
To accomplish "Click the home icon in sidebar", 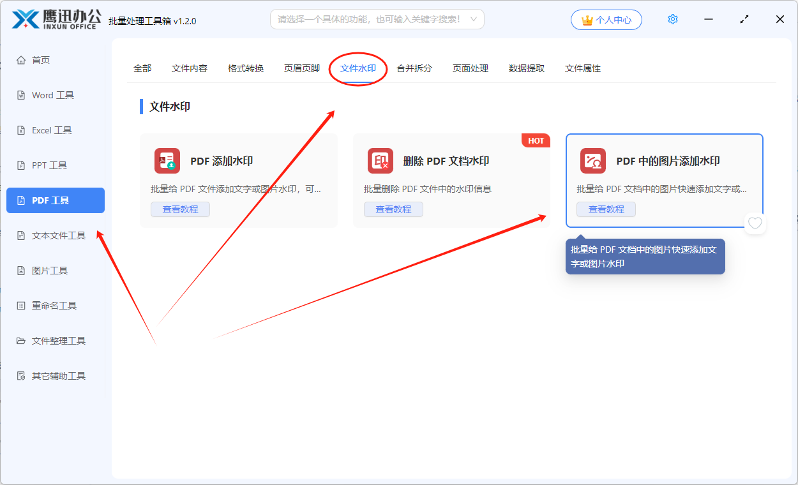I will (x=21, y=60).
